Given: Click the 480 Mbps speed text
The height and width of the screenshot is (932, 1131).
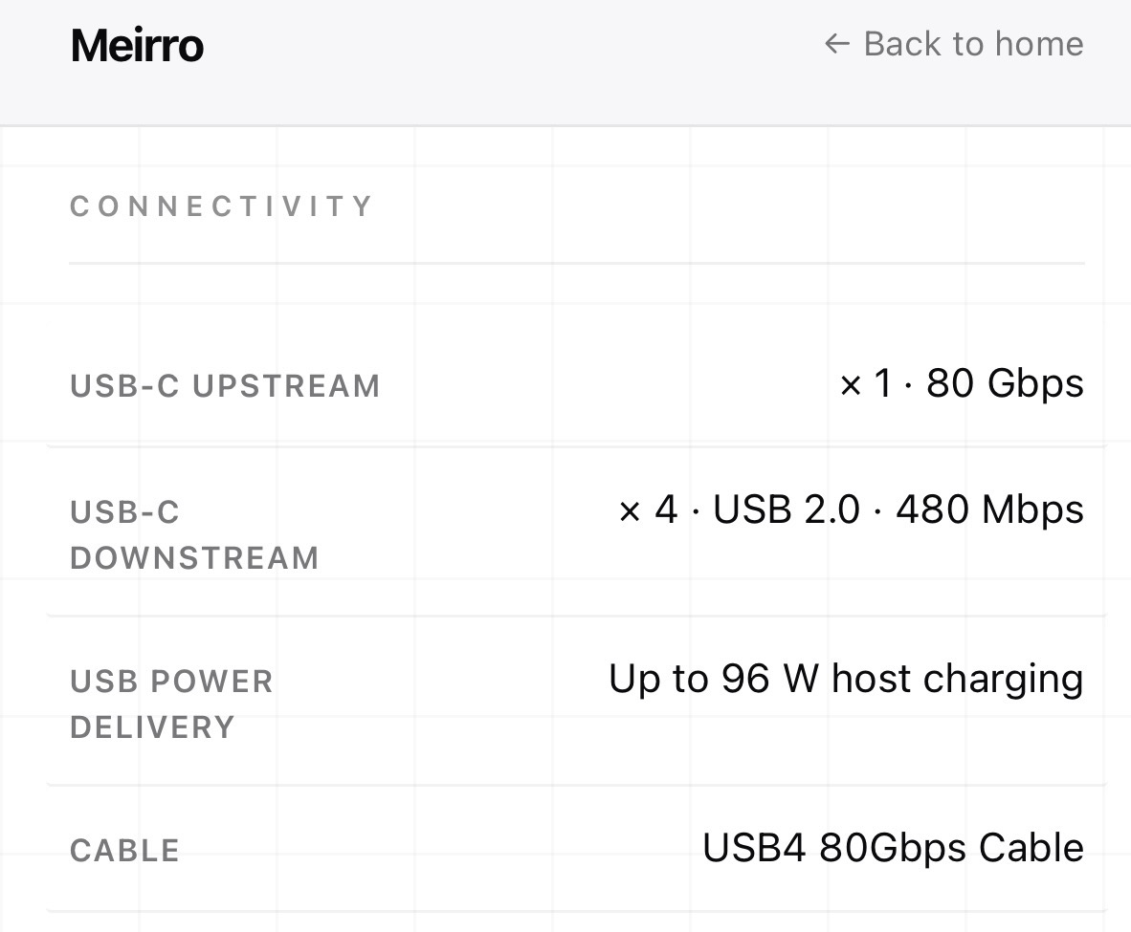Looking at the screenshot, I should (989, 509).
